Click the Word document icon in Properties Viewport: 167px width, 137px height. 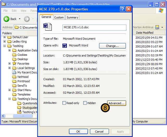point(48,27)
